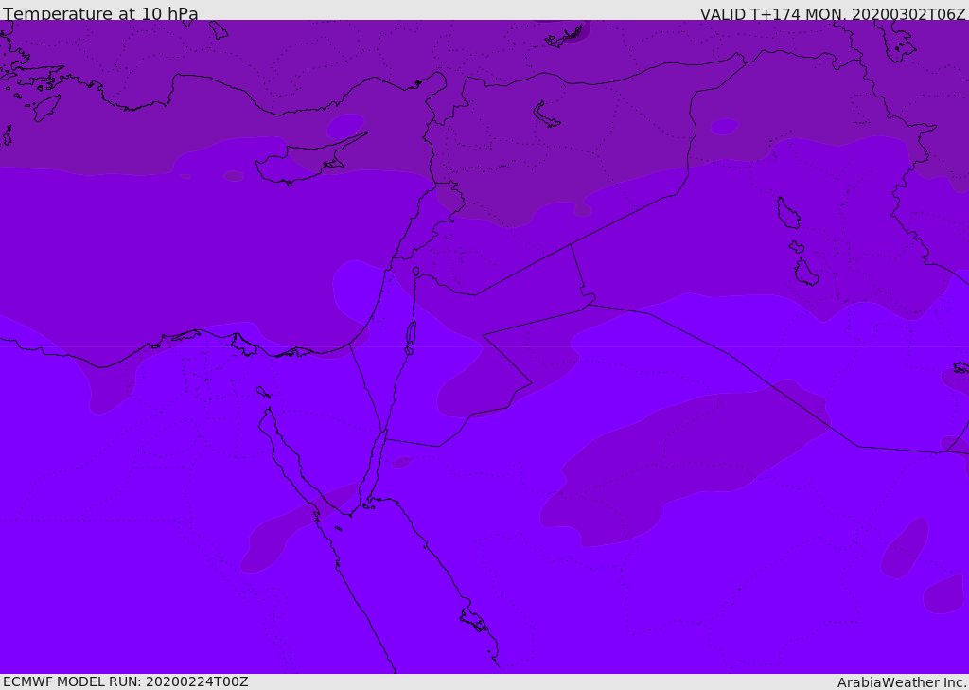This screenshot has width=969, height=690.
Task: Click the Gulf of Aqaba
Action: coord(376,463)
